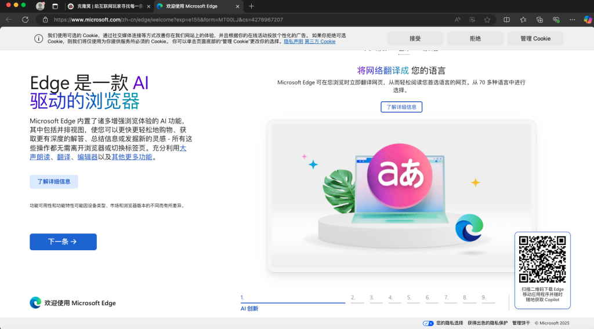Open Copilot sidebar
This screenshot has width=594, height=329.
pos(588,20)
